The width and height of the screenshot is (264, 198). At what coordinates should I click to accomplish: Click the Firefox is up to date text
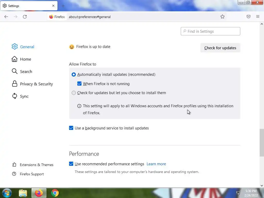pyautogui.click(x=93, y=47)
